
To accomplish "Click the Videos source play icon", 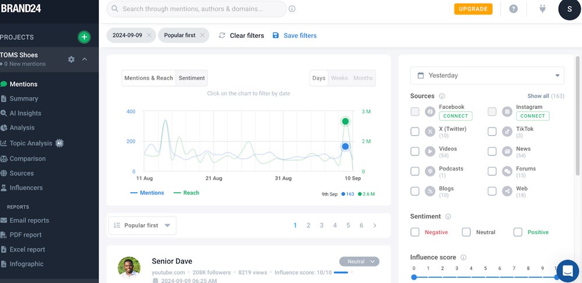I will tap(430, 151).
